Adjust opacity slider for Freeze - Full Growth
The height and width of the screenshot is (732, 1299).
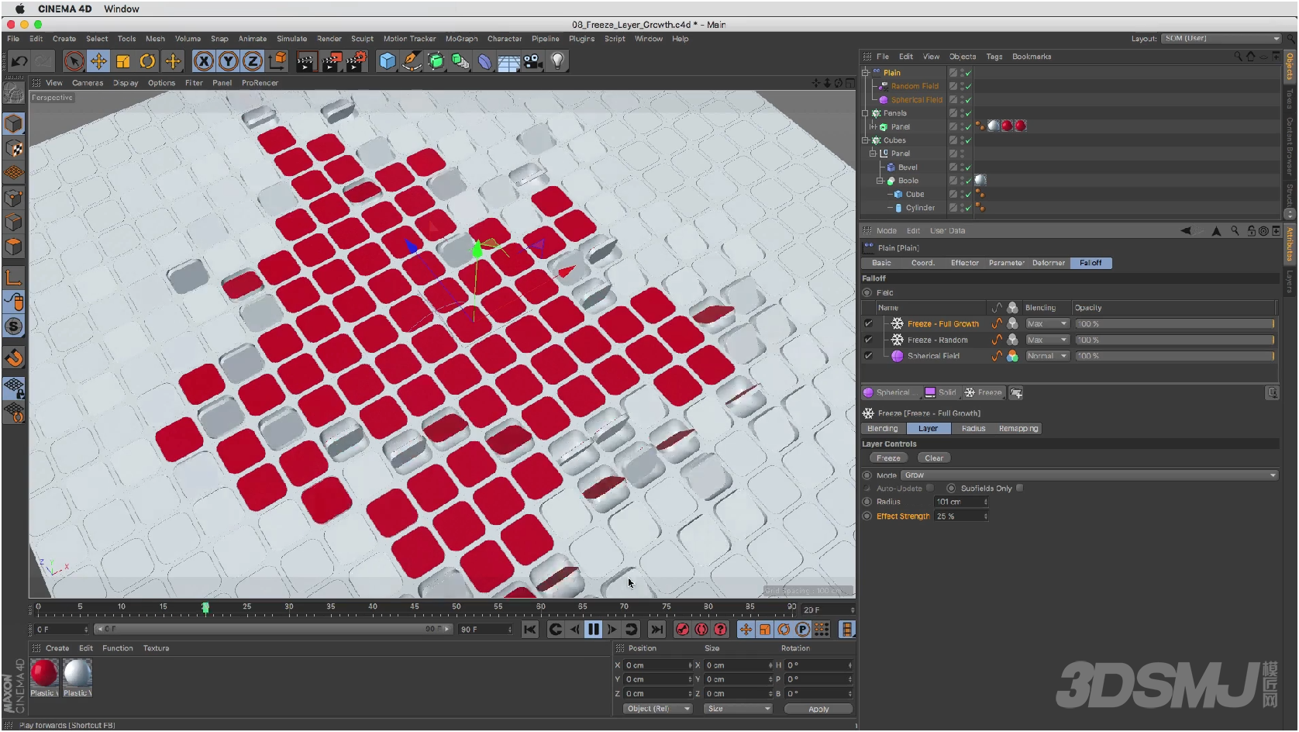pyautogui.click(x=1175, y=324)
